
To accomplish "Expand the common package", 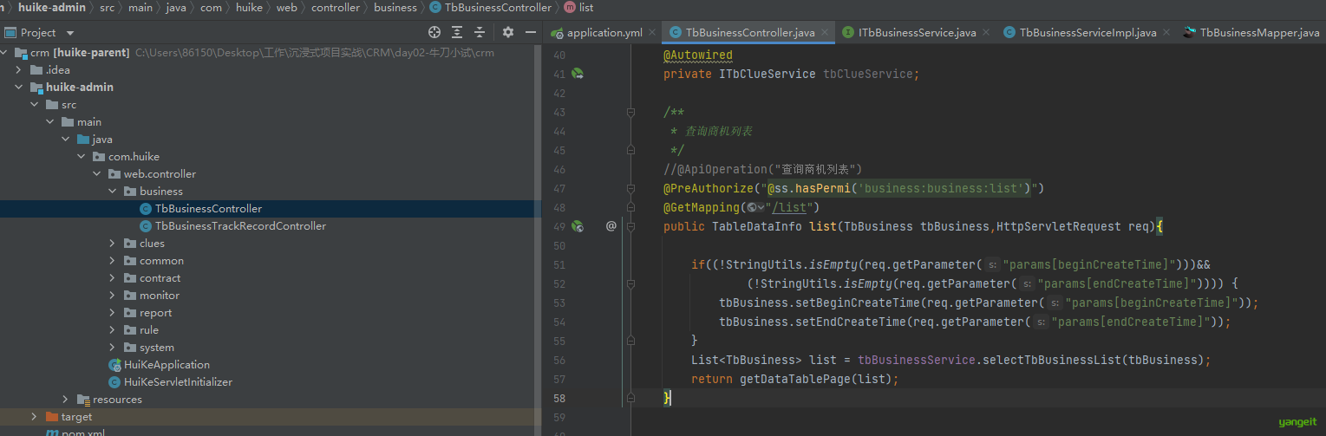I will [113, 261].
